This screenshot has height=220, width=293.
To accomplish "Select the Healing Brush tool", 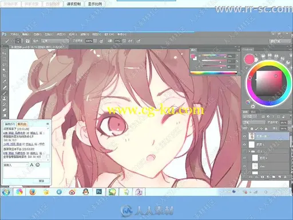I will (x=4, y=87).
